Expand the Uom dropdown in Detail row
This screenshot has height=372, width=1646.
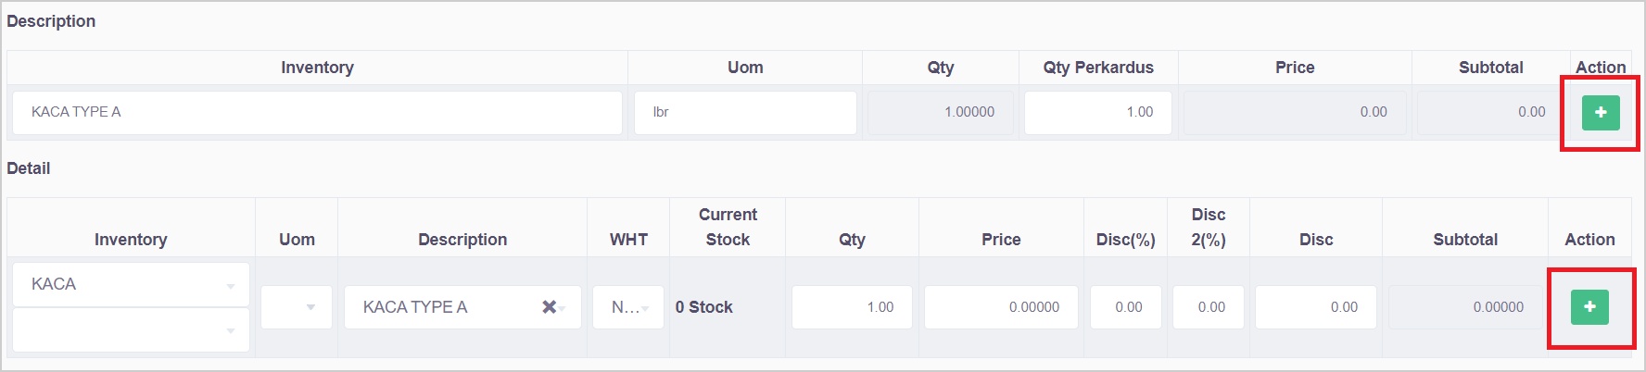pos(297,307)
